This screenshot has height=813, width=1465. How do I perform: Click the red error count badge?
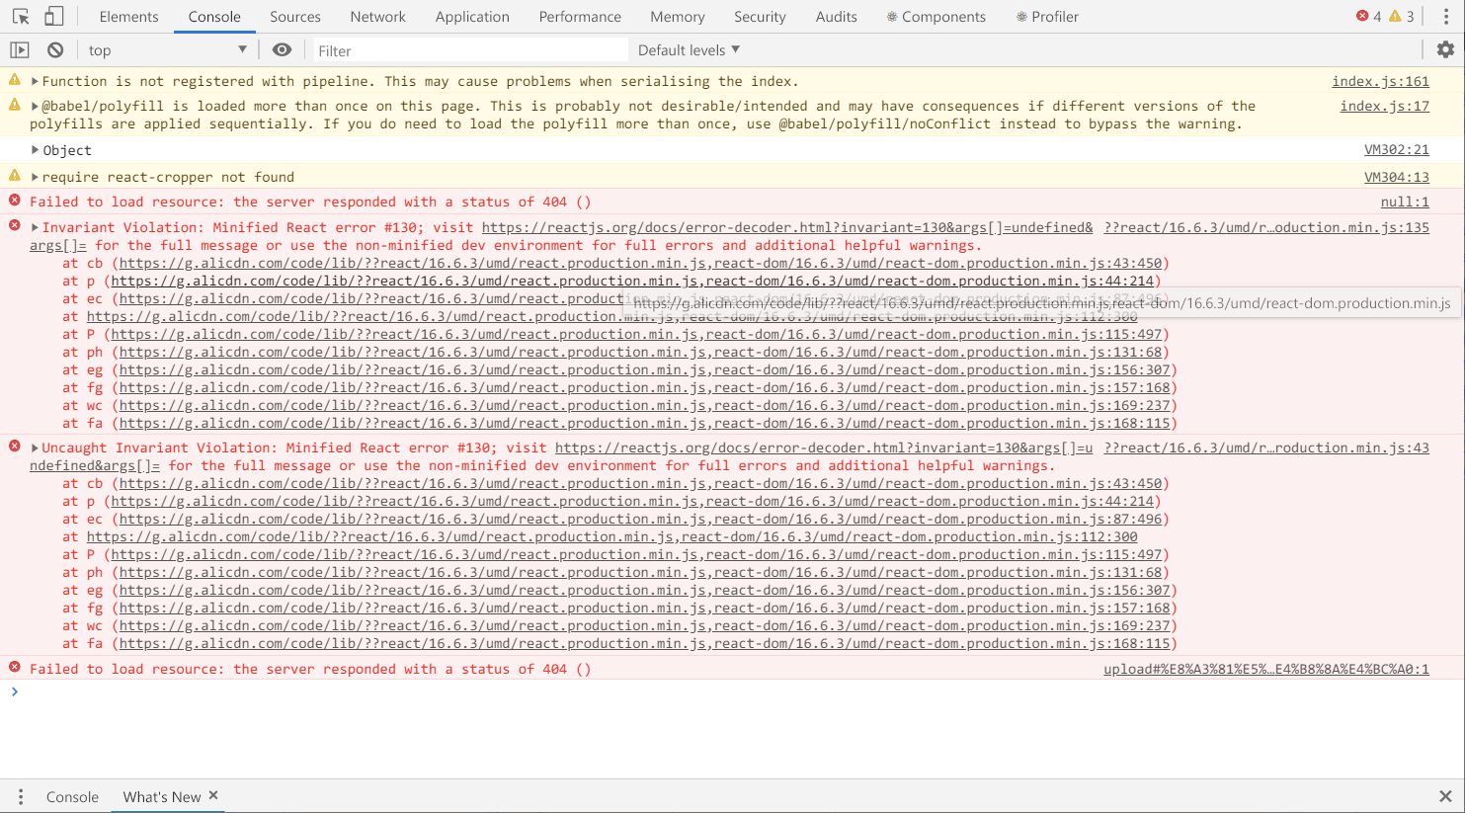point(1369,17)
